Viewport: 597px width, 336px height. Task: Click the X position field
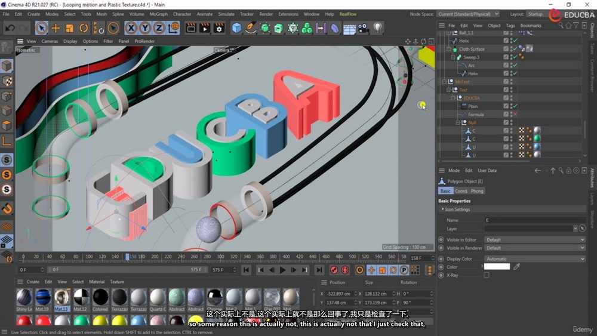coord(339,294)
